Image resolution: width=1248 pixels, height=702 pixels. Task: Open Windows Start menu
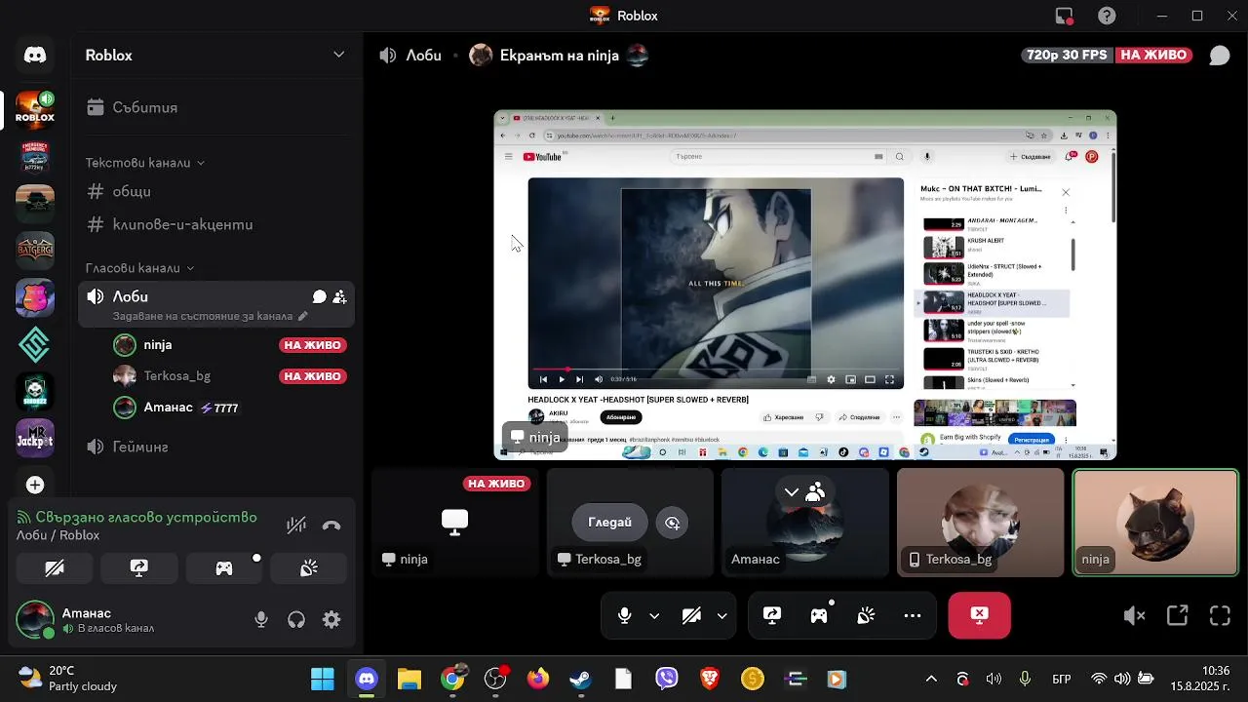322,679
